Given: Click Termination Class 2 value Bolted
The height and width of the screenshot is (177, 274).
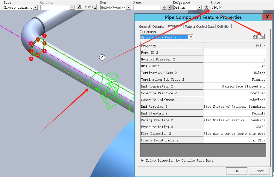Looking at the screenshot, I should [234, 73].
